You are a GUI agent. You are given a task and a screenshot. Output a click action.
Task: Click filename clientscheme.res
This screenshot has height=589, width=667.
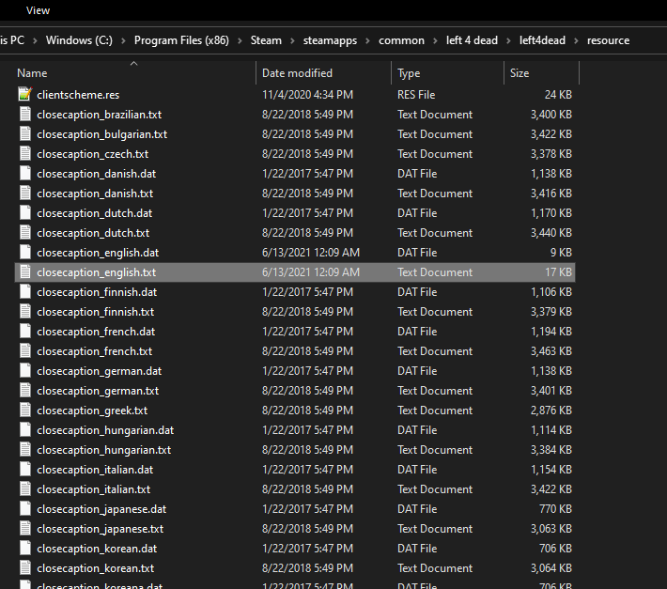click(x=78, y=95)
